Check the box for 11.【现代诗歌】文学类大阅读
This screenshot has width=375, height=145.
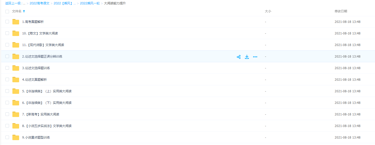pos(7,45)
